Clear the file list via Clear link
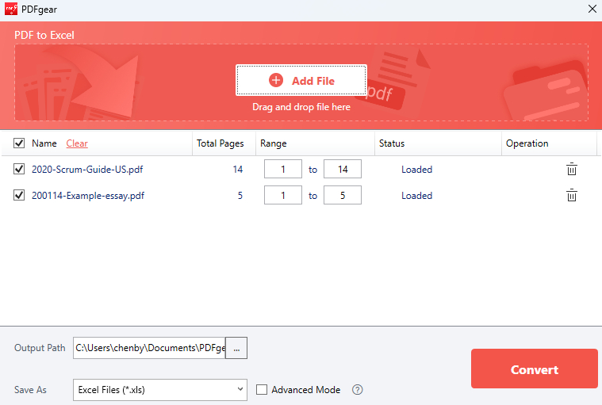Image resolution: width=602 pixels, height=405 pixels. tap(77, 143)
